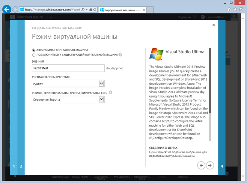Click Отсоединить диск in bottom bar
The image size is (247, 183).
point(142,178)
